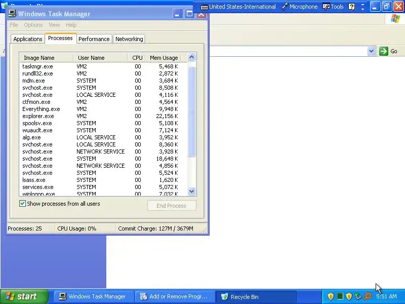Click the United States-International keyboard icon

tap(205, 7)
